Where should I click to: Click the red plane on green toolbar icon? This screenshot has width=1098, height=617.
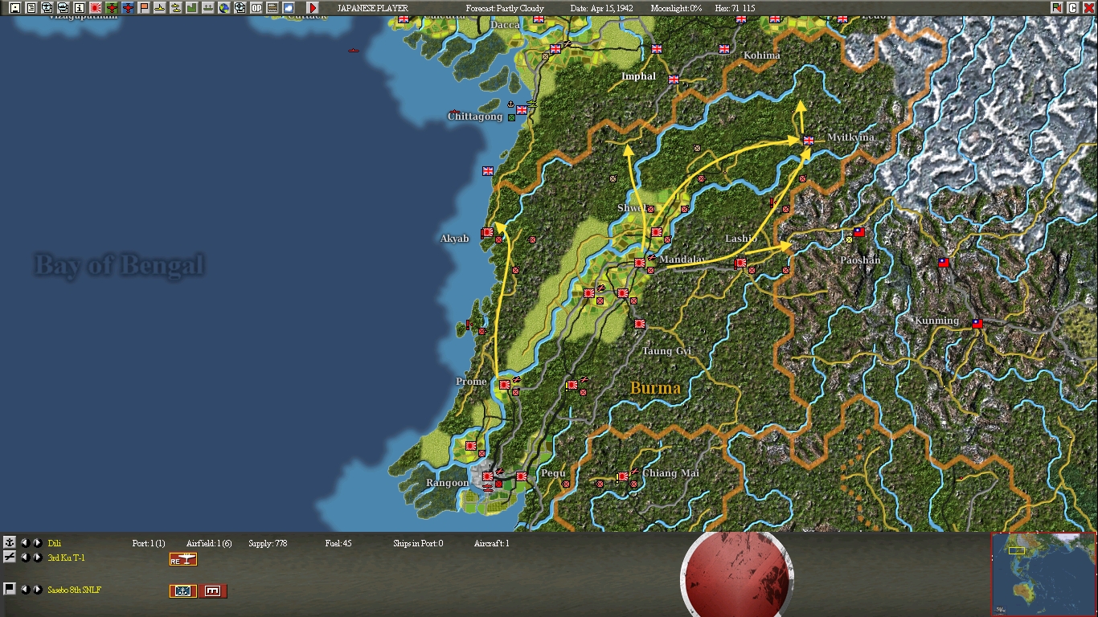point(111,8)
